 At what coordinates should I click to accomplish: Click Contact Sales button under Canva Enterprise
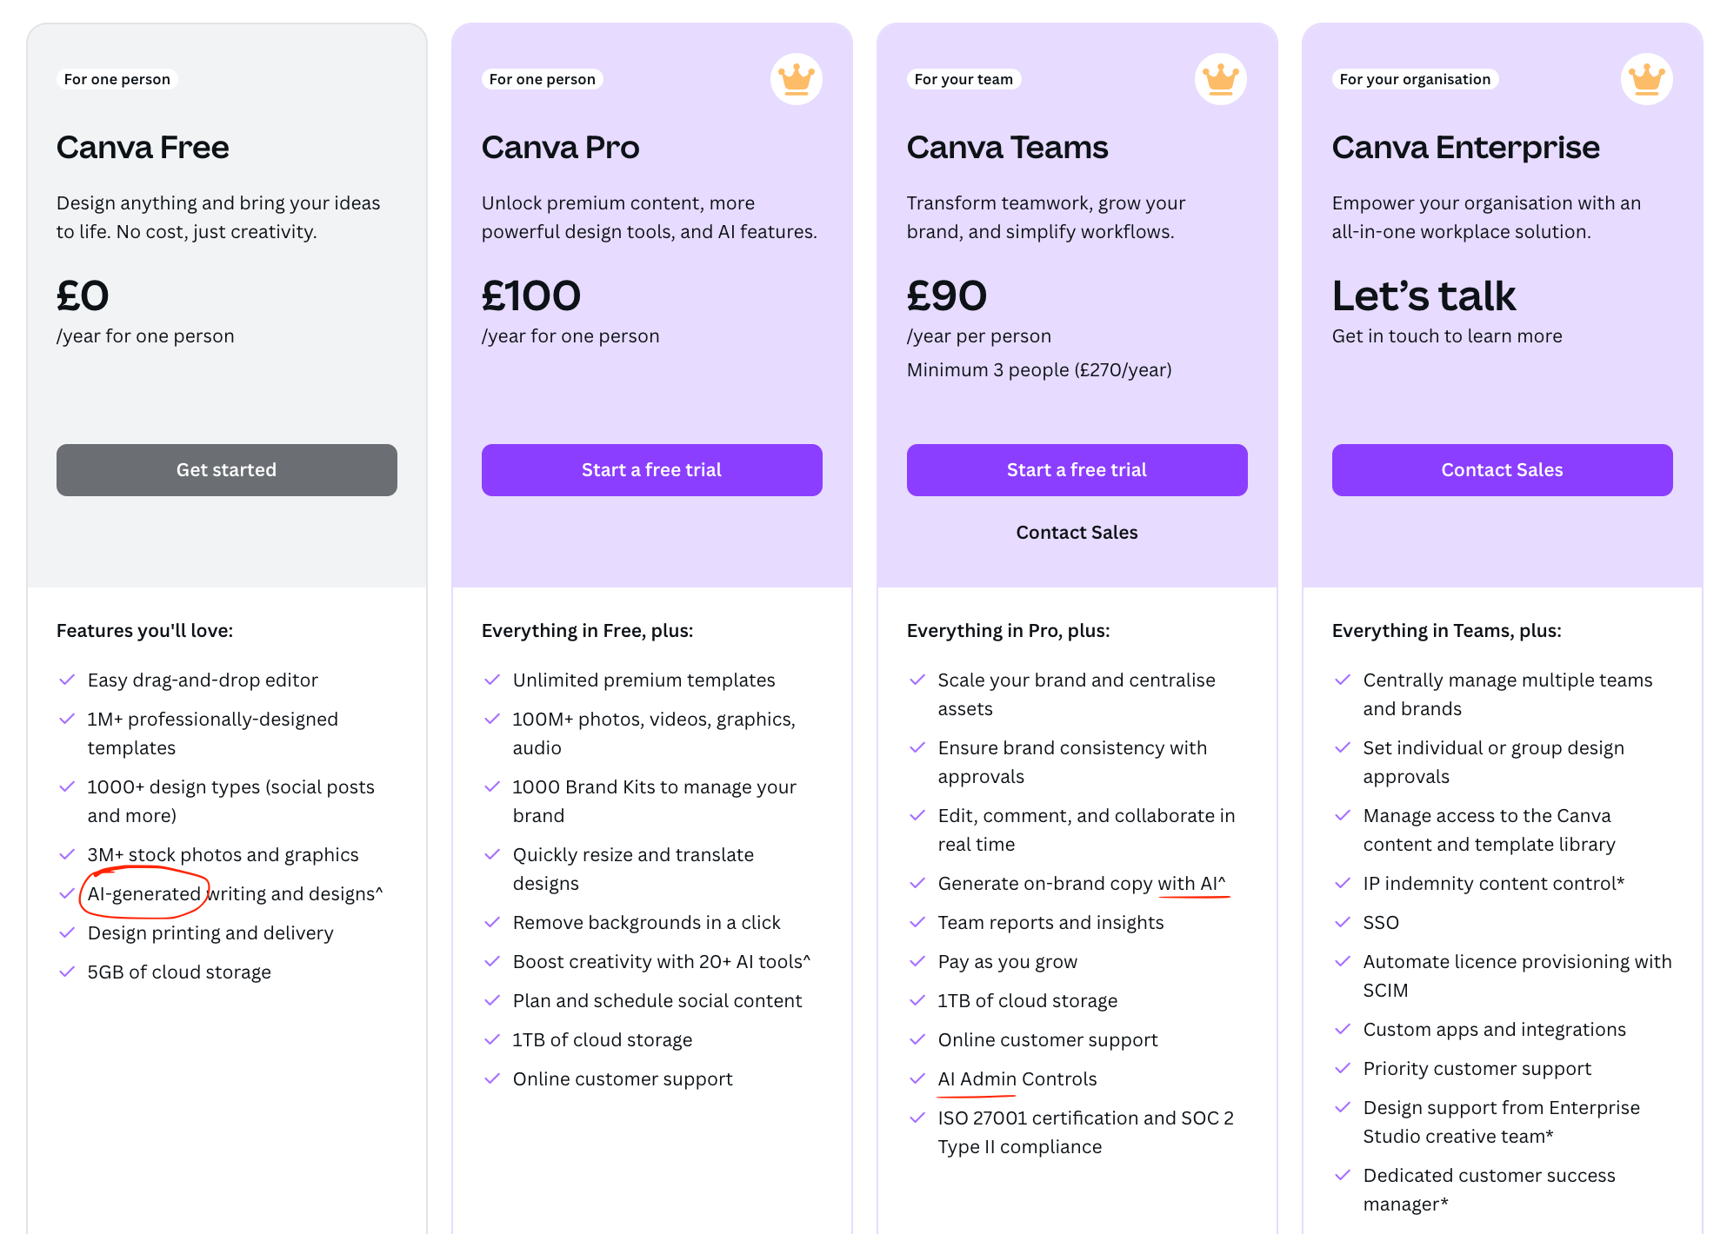[1503, 470]
